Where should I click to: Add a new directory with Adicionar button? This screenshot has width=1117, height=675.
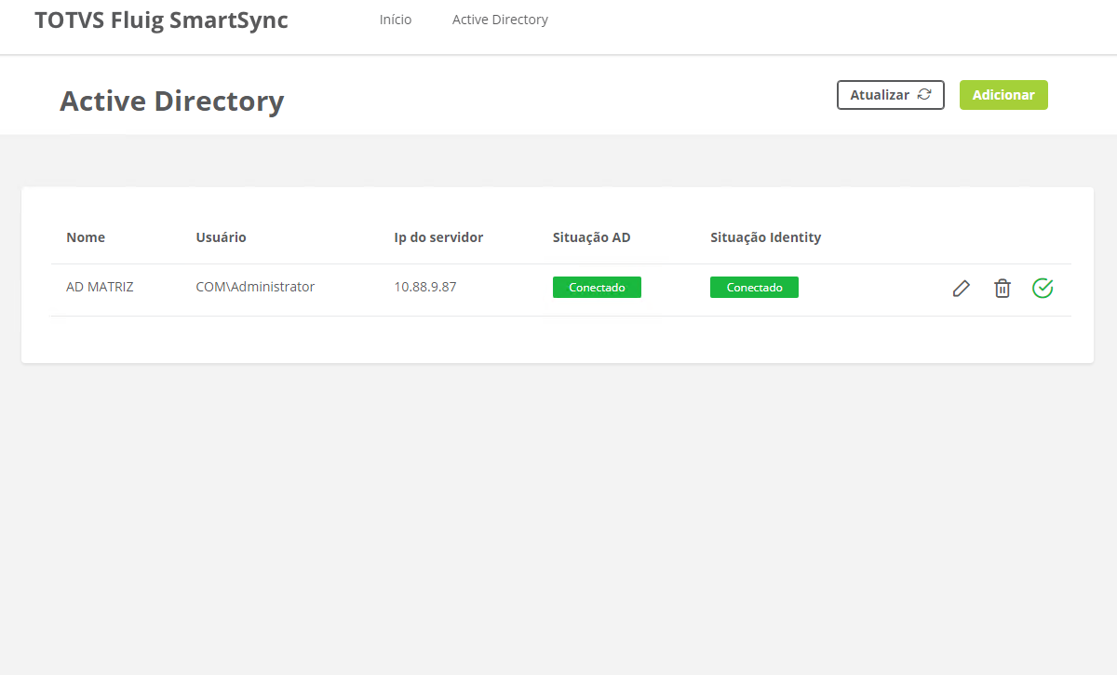click(x=1003, y=95)
